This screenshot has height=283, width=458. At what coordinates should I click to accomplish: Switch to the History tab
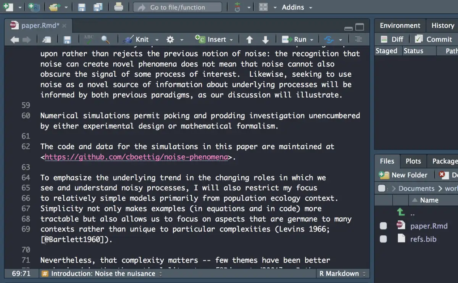pos(442,26)
